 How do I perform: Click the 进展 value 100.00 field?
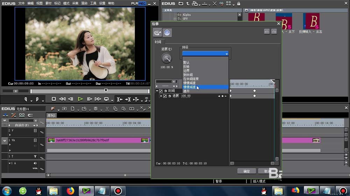click(x=186, y=96)
